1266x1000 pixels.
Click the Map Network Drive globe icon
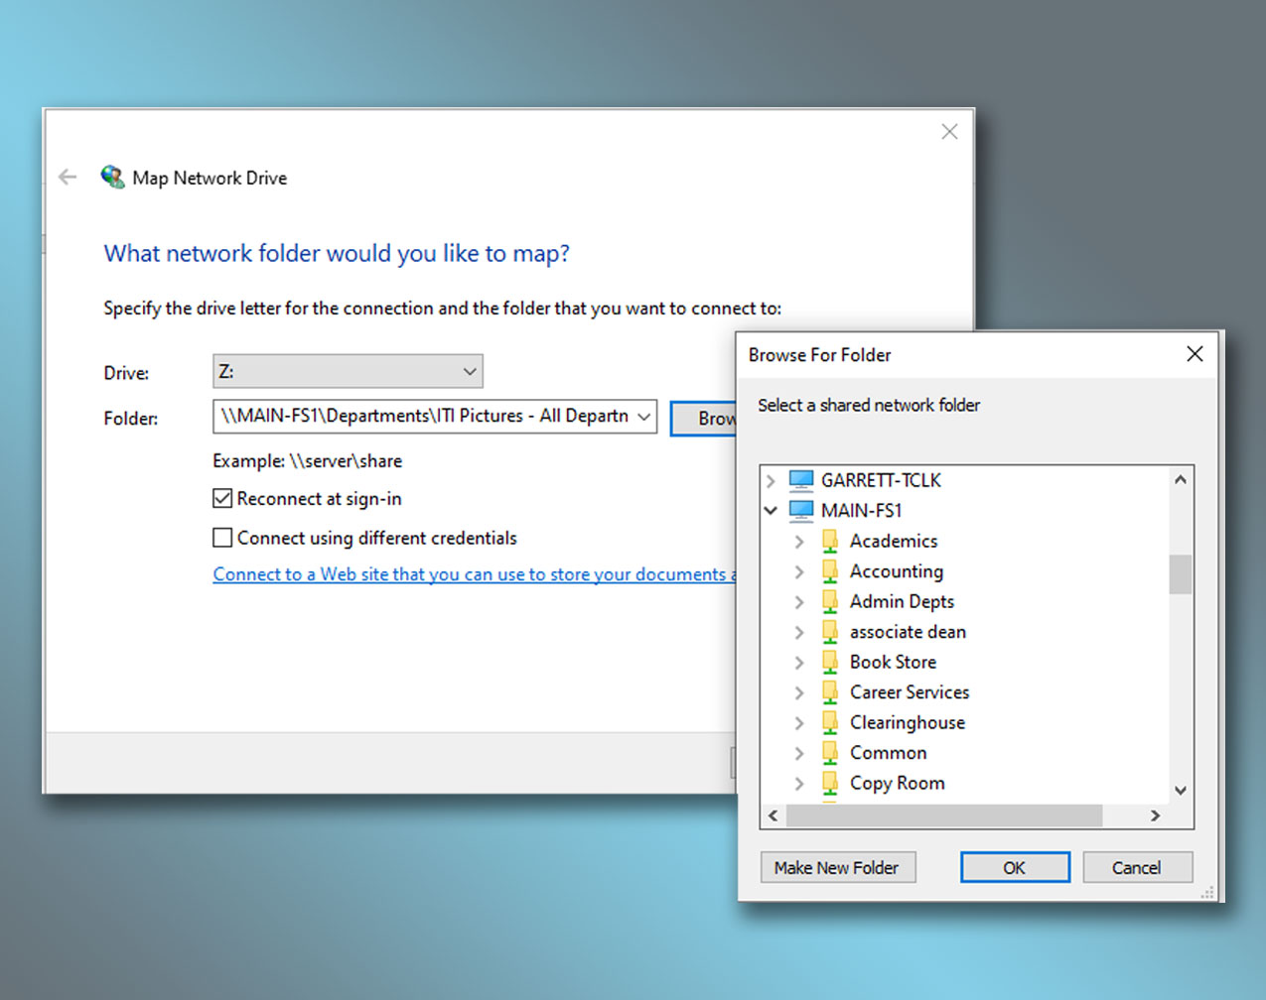(x=112, y=178)
